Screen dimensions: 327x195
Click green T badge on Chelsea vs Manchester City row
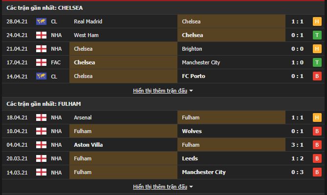(316, 62)
